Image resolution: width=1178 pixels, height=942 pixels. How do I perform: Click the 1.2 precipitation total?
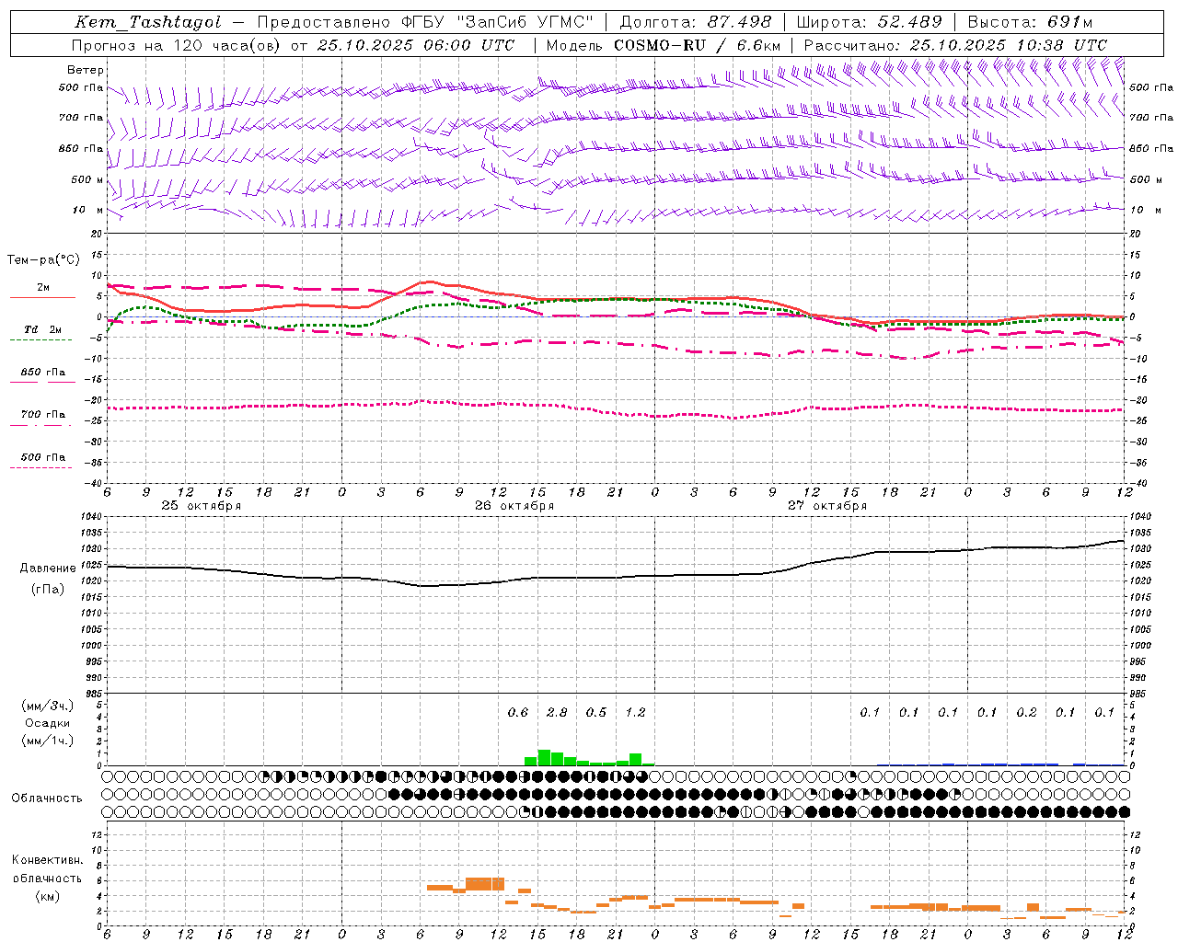[635, 712]
